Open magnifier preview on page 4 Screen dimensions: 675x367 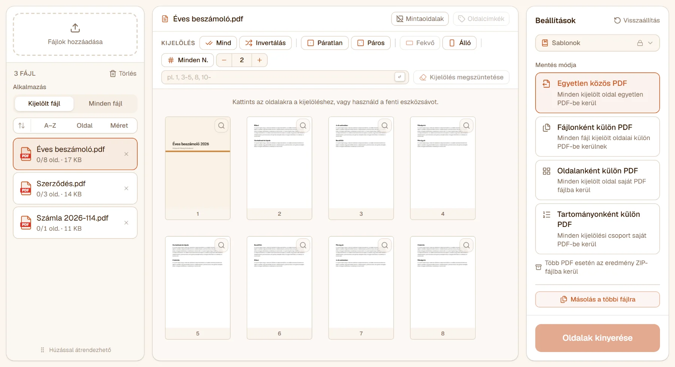(466, 125)
